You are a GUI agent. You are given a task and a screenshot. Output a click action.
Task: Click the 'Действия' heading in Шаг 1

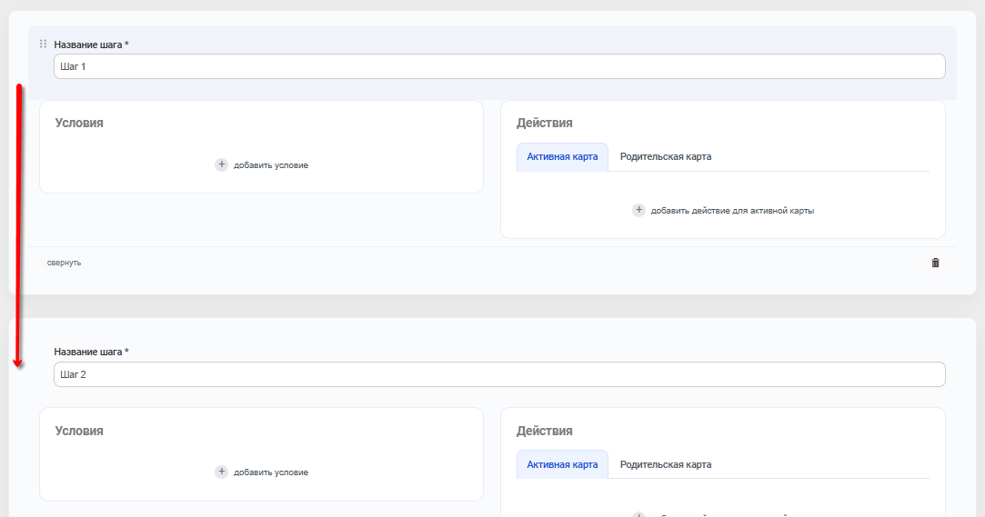544,123
